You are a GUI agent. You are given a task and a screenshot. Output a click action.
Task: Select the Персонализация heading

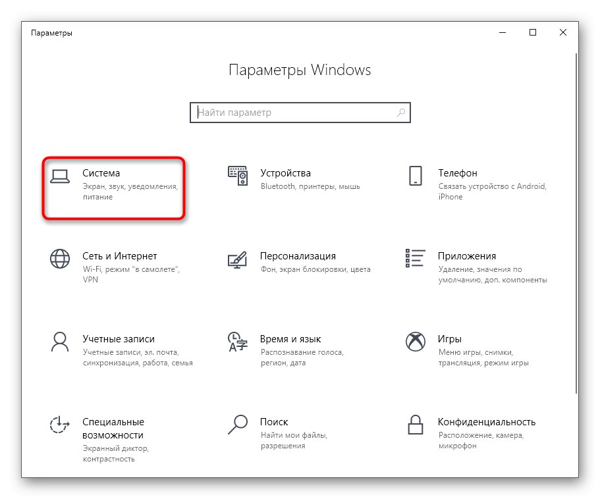(298, 256)
